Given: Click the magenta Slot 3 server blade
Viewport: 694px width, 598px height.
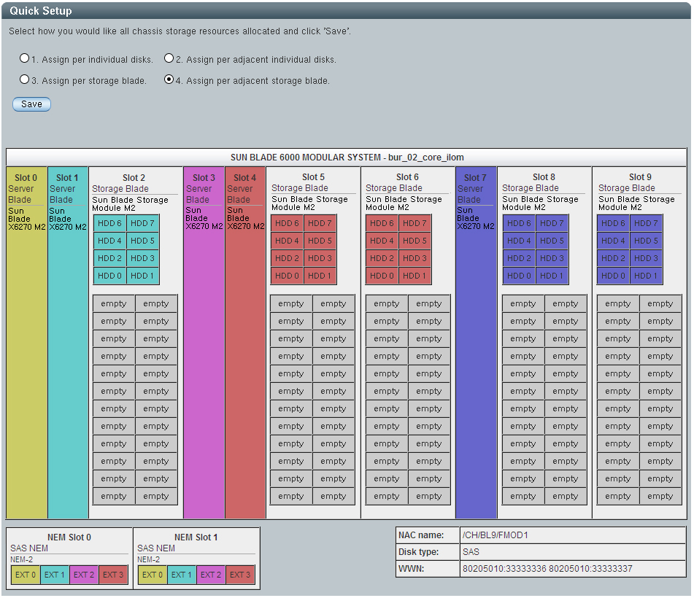Looking at the screenshot, I should tap(204, 343).
